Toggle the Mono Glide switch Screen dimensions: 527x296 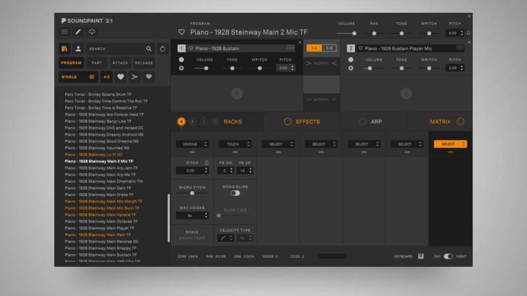coord(235,193)
